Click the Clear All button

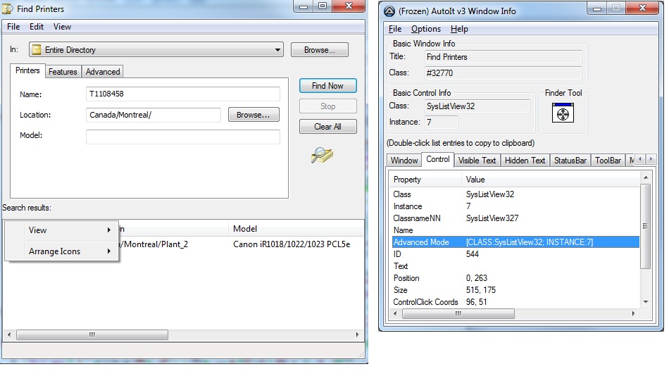[x=327, y=127]
